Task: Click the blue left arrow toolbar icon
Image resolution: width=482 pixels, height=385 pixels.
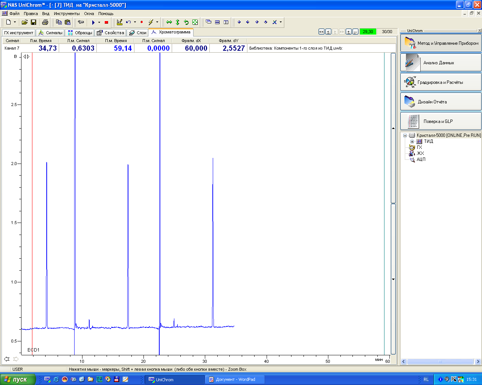Action: (239, 22)
